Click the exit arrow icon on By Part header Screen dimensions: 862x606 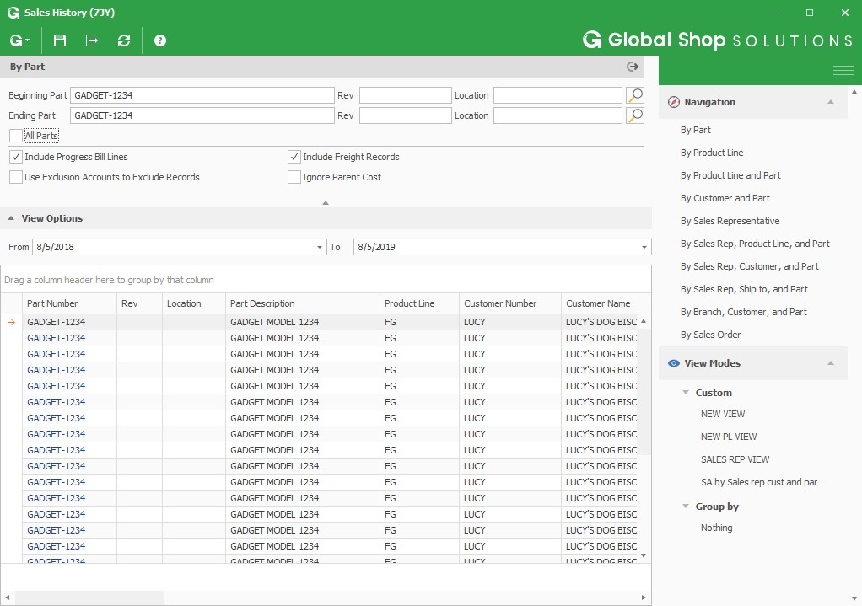pyautogui.click(x=633, y=67)
